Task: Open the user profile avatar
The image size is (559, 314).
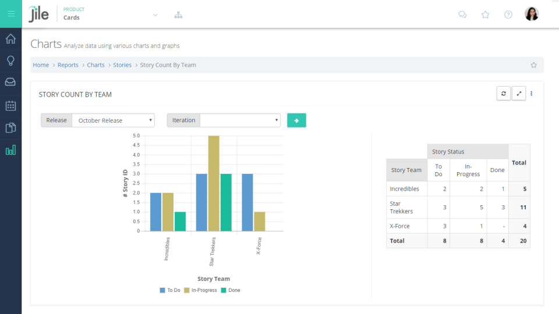Action: 532,14
